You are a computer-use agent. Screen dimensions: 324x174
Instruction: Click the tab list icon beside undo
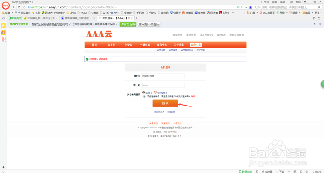[x=314, y=18]
